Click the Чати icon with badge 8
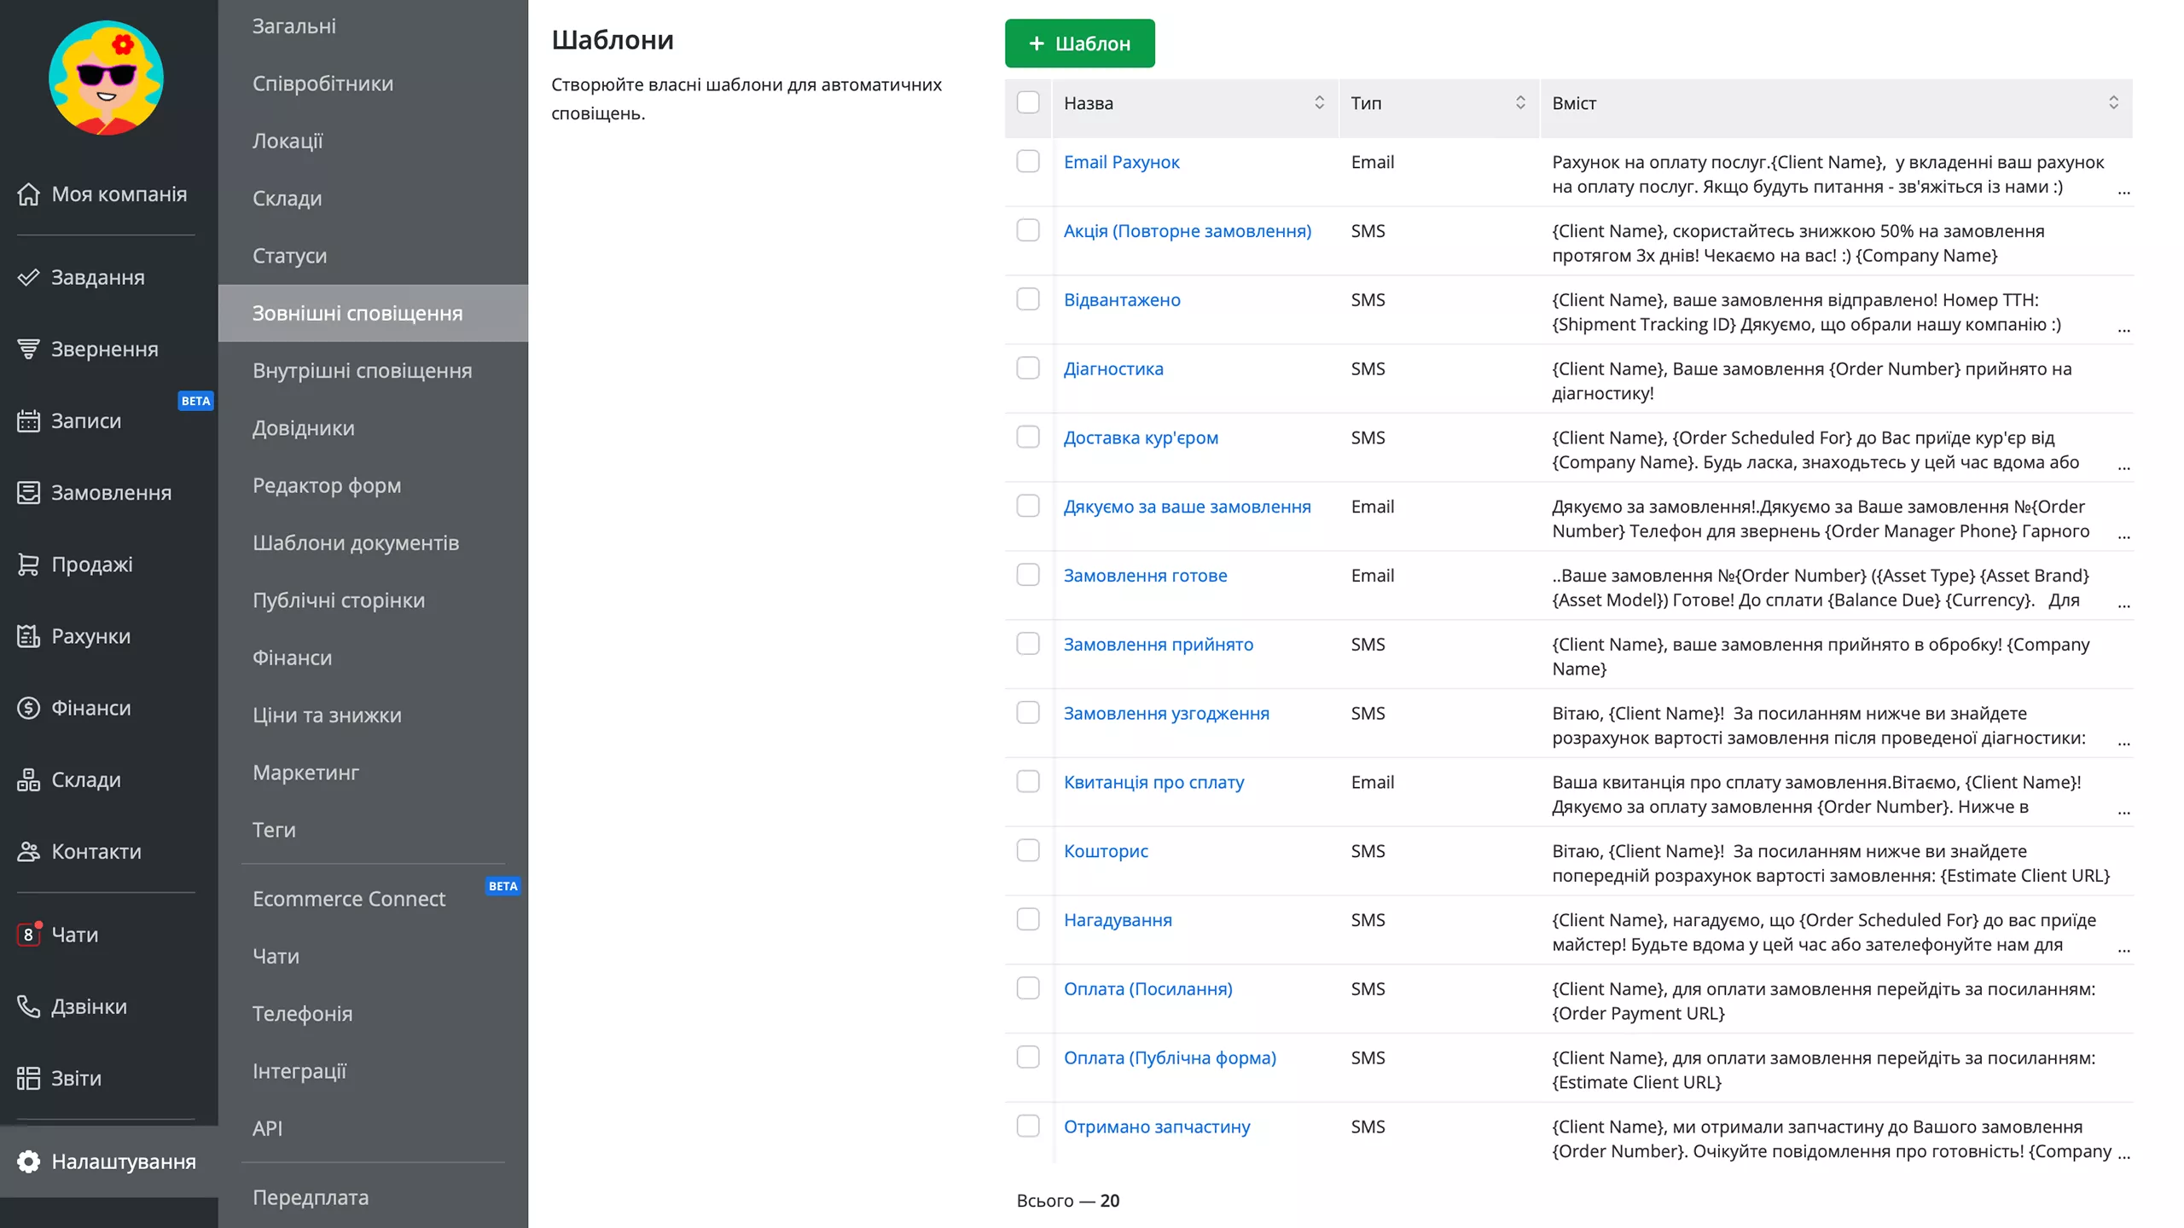Screen dimensions: 2184x1228 28,935
